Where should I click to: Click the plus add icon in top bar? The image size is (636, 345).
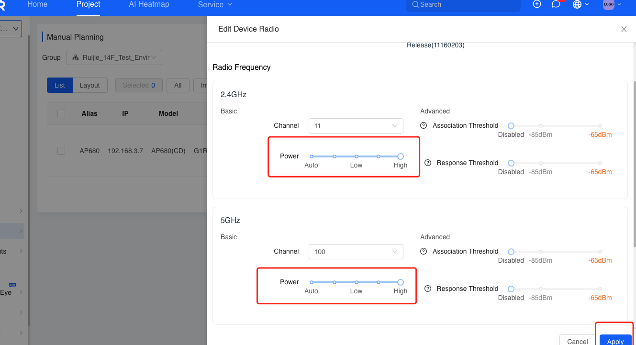[537, 4]
